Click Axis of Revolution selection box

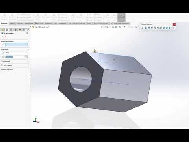pos(16,45)
